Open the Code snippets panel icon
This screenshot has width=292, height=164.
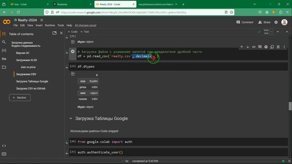coord(4,146)
